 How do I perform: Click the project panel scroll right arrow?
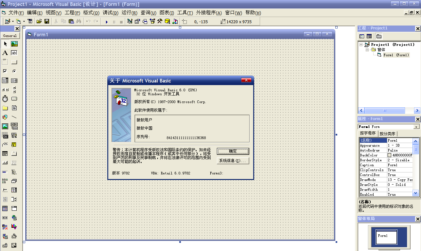click(x=417, y=111)
